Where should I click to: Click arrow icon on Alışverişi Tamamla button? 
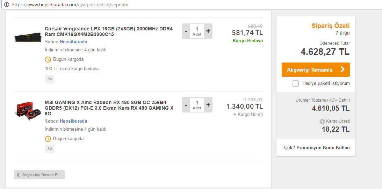coord(343,70)
